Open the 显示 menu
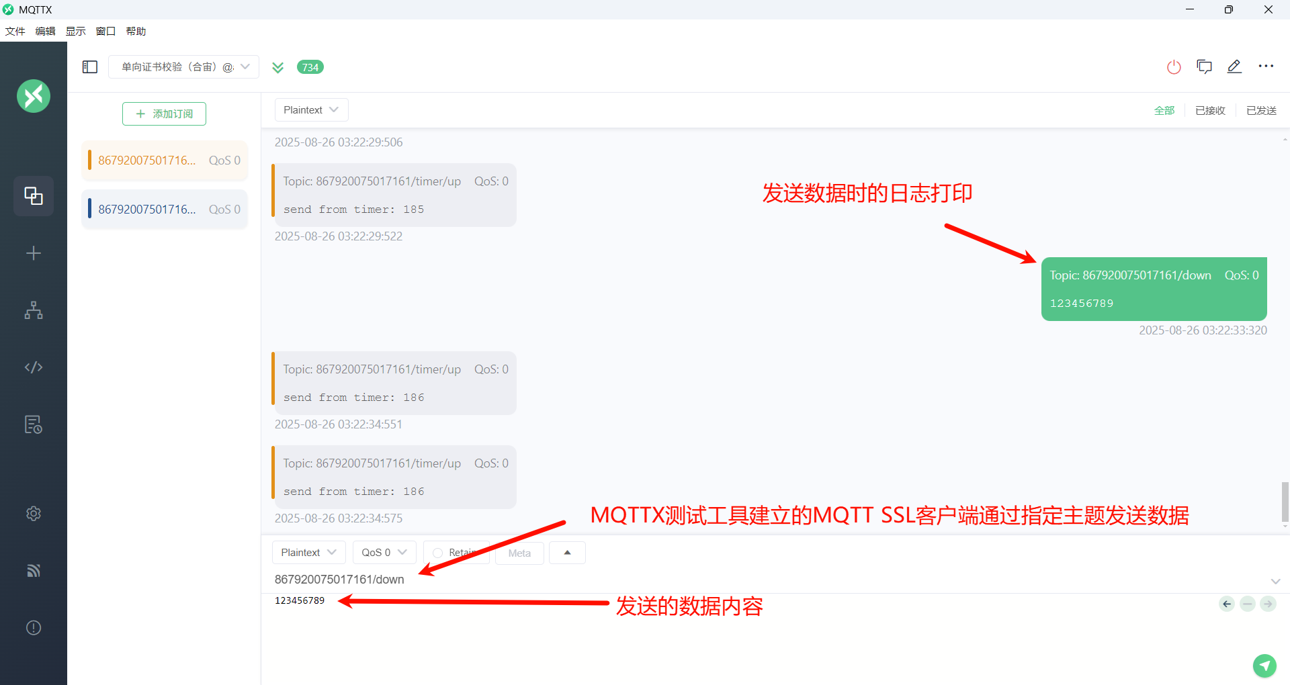The height and width of the screenshot is (685, 1290). 75,31
